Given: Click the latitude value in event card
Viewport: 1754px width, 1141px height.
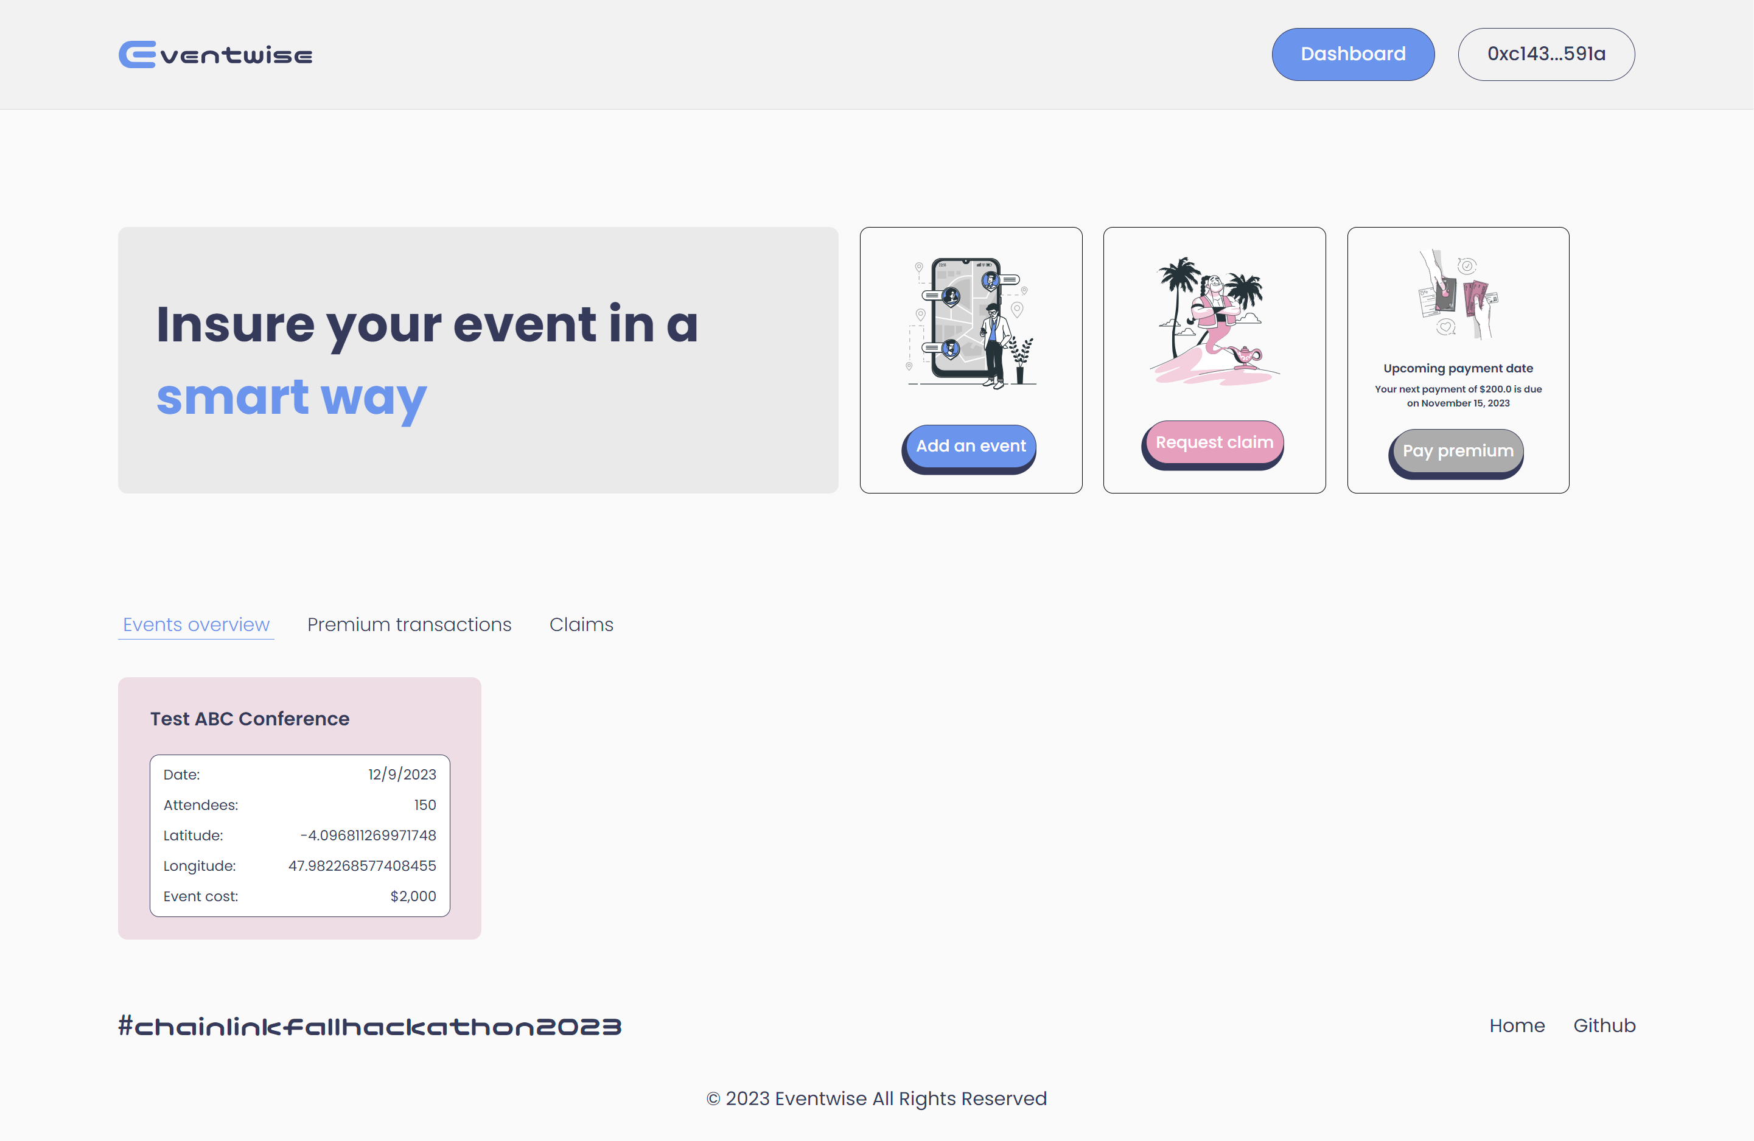Looking at the screenshot, I should coord(368,835).
